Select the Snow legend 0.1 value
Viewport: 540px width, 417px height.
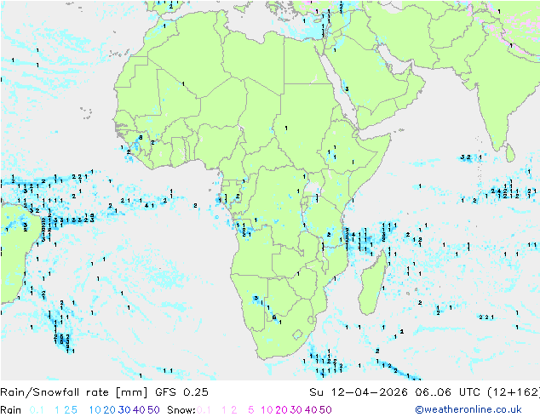[204, 410]
